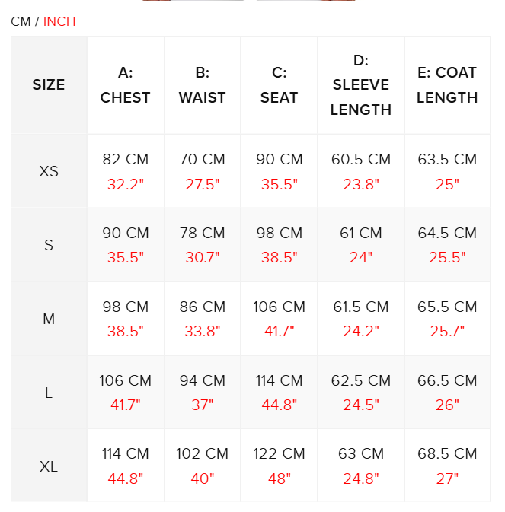Pick the L size row label

tap(49, 393)
